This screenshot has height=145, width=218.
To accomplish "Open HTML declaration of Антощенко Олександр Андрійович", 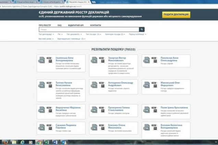I will click(94, 84).
